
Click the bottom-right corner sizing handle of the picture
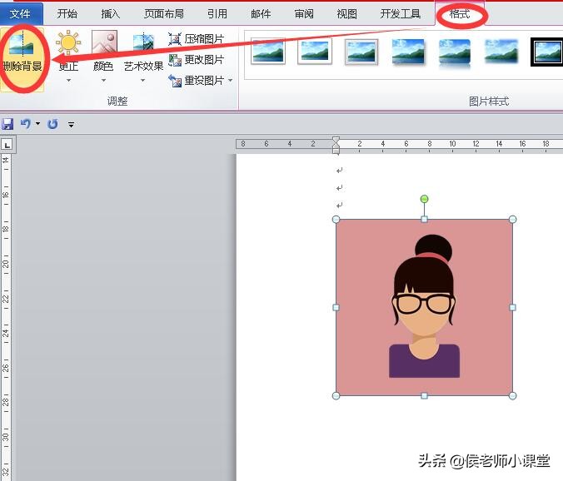click(x=513, y=395)
